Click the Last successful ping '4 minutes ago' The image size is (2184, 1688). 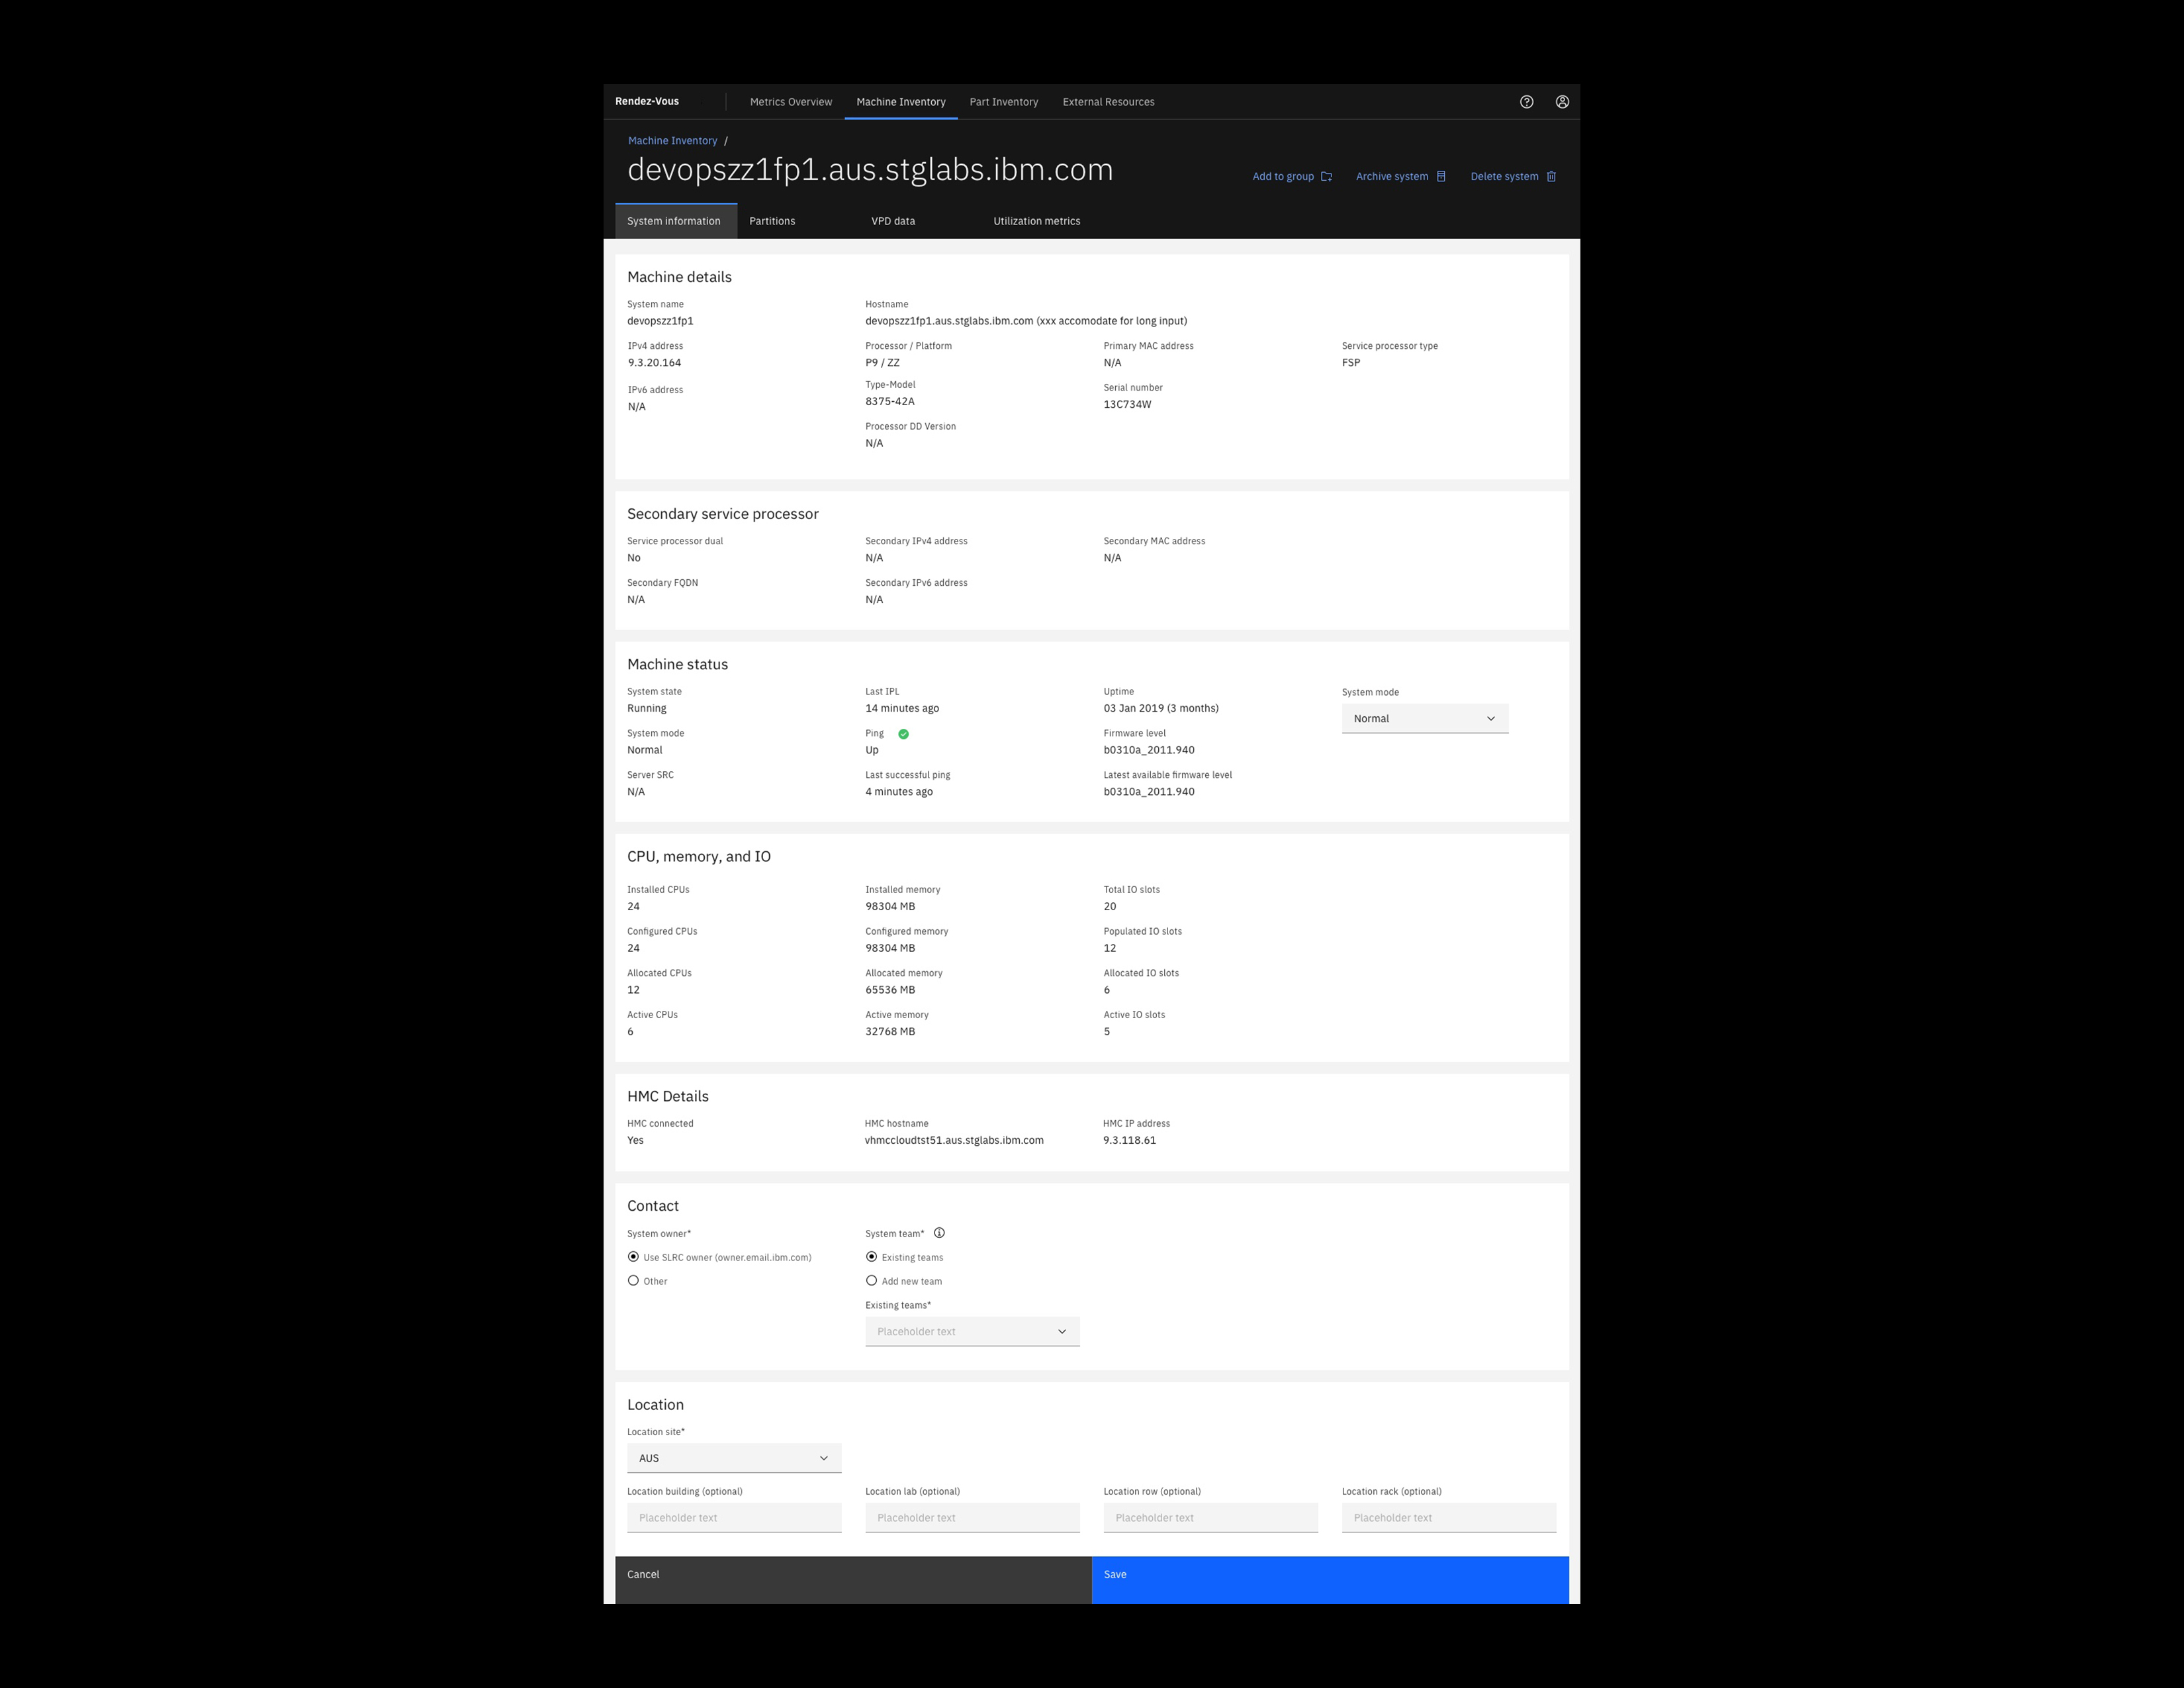pyautogui.click(x=899, y=792)
